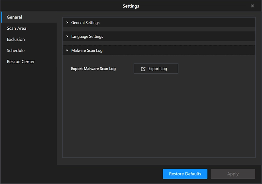Click the grayed-out Apply button
Image resolution: width=262 pixels, height=184 pixels.
click(x=233, y=174)
